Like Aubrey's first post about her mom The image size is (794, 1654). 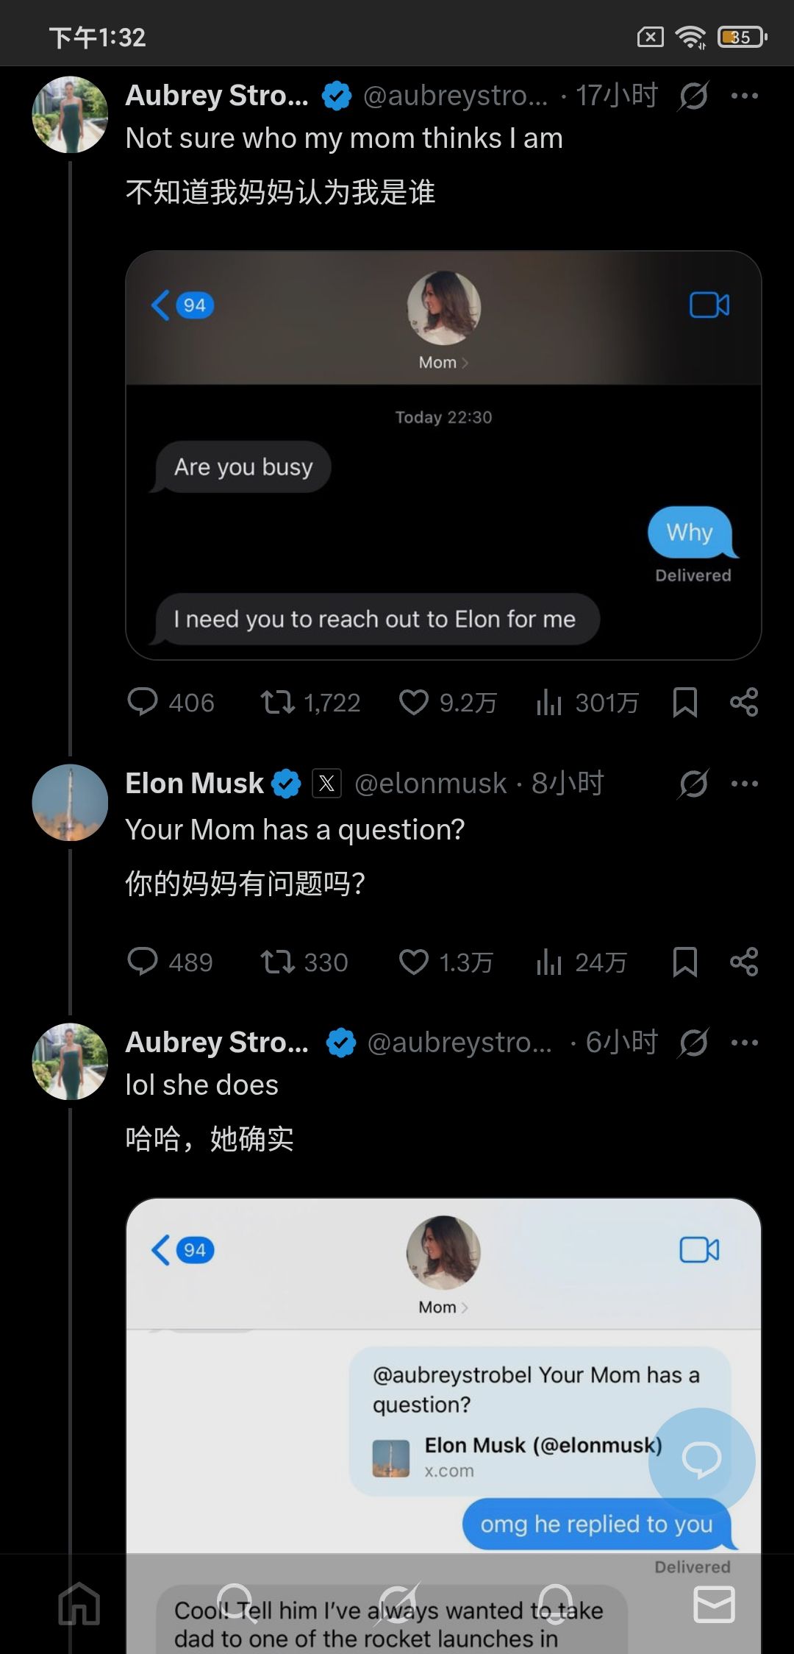pyautogui.click(x=413, y=703)
